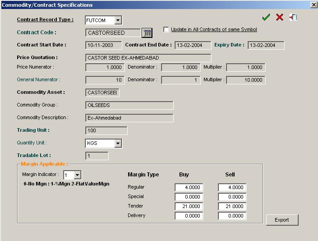Screen dimensions: 318x241
Task: Focus the Tender Sell margin field
Action: (232, 206)
